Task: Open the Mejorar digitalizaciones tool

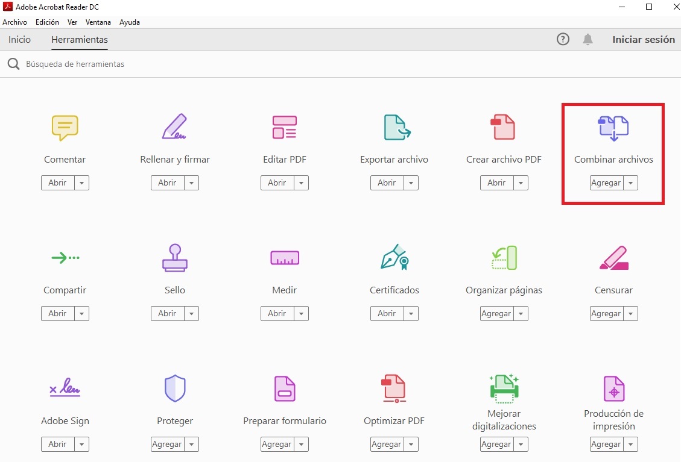Action: pyautogui.click(x=504, y=389)
